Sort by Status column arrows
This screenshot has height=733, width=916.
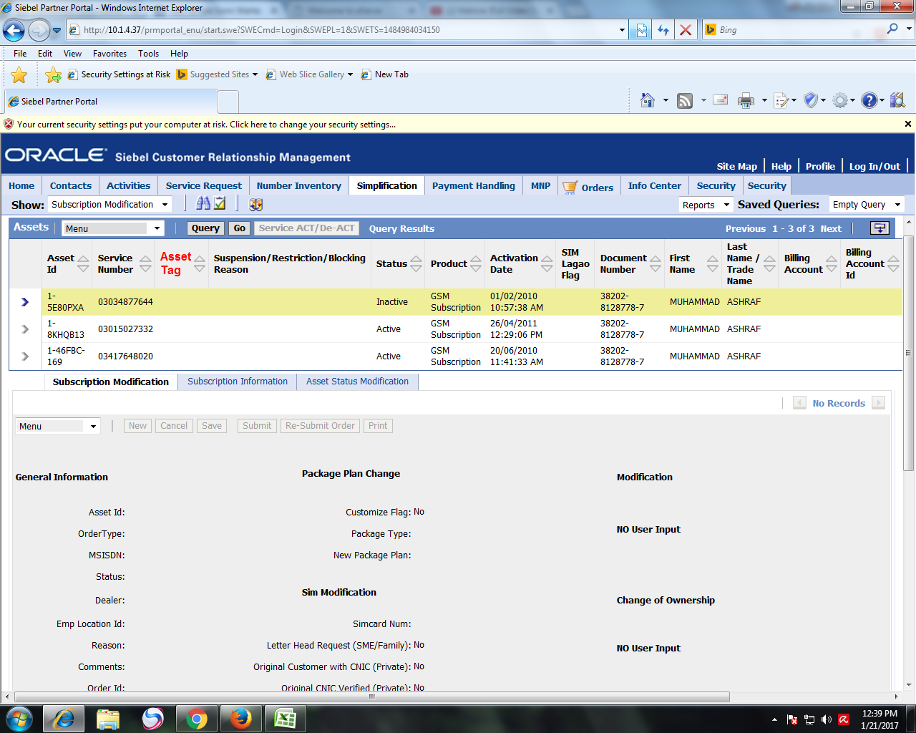(x=416, y=263)
